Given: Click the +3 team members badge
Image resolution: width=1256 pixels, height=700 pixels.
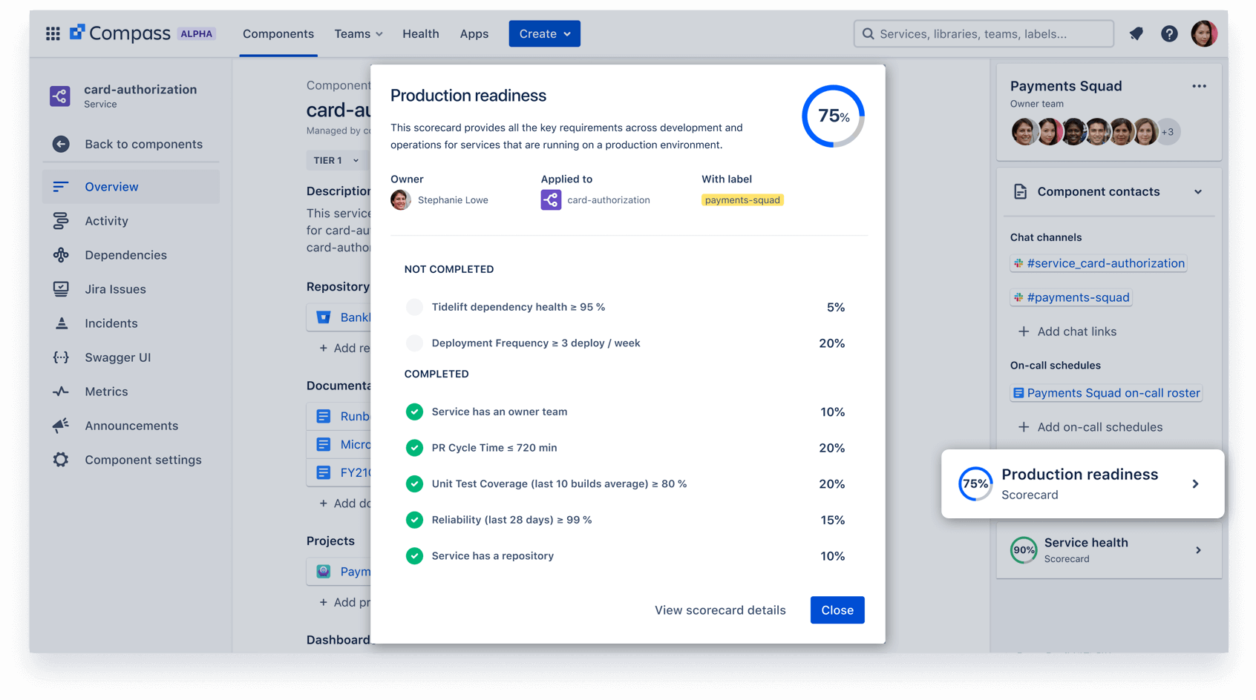Looking at the screenshot, I should point(1168,132).
